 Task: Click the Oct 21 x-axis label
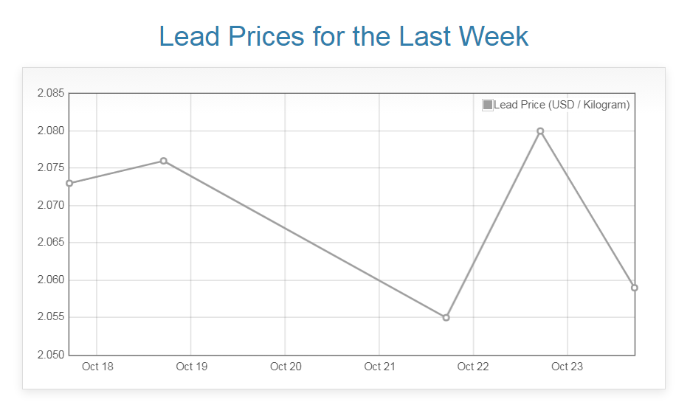[x=379, y=367]
